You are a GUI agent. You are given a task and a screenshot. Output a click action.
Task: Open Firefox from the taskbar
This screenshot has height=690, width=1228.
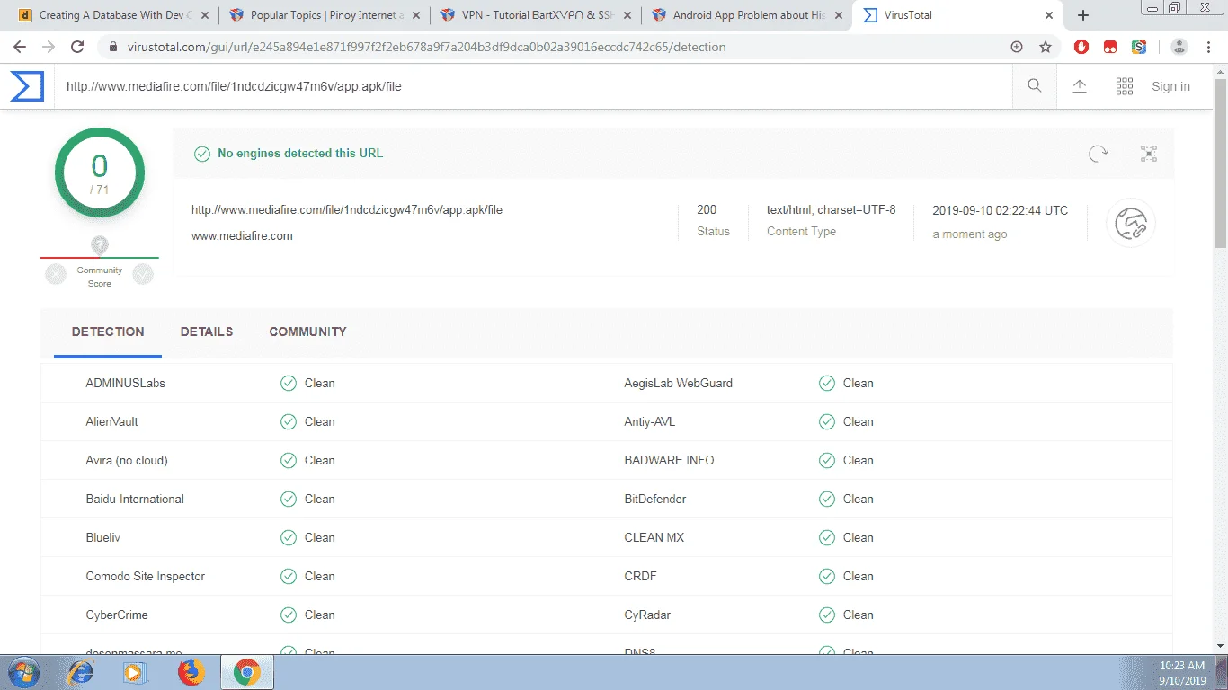[x=191, y=672]
